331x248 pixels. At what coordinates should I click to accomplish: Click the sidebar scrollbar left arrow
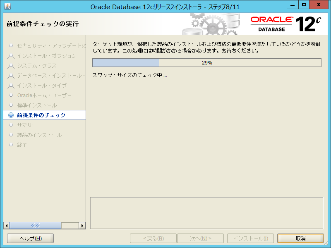7,226
